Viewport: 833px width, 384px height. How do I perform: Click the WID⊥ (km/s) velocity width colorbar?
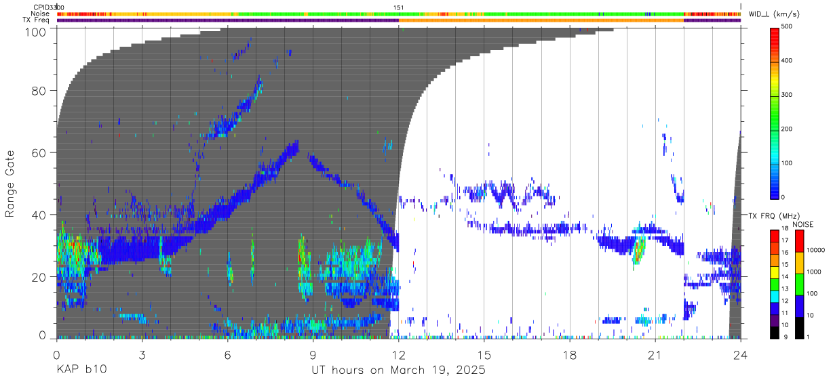[x=775, y=112]
